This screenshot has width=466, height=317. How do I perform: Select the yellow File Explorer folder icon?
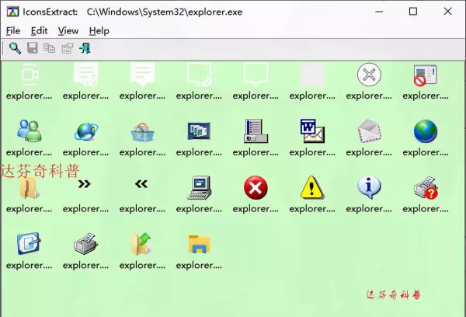pos(199,244)
